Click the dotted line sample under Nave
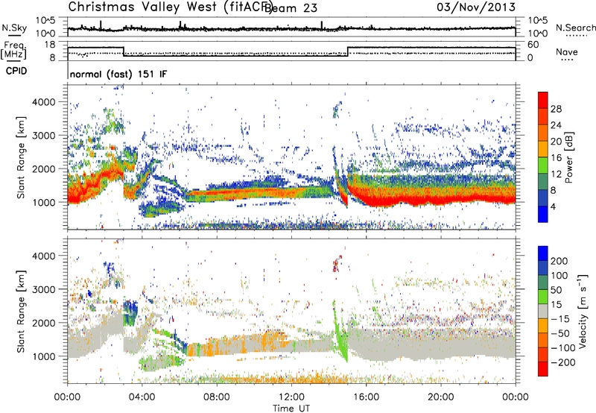The height and width of the screenshot is (413, 596). coord(567,60)
